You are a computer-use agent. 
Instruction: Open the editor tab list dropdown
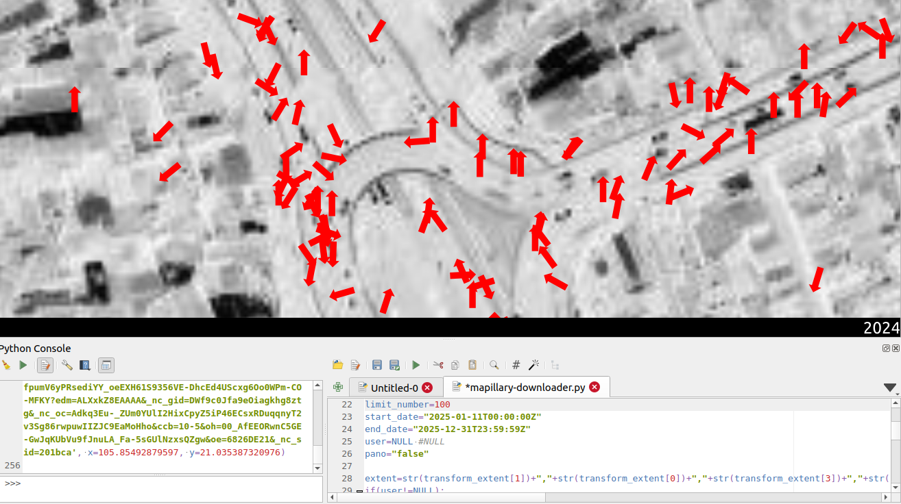point(890,388)
